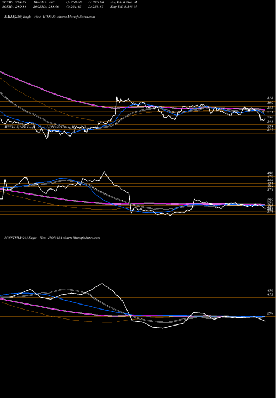Click the 228 price label on daily chart

270,126
